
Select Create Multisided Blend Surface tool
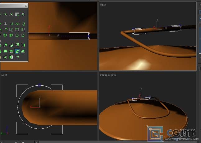tap(5, 57)
